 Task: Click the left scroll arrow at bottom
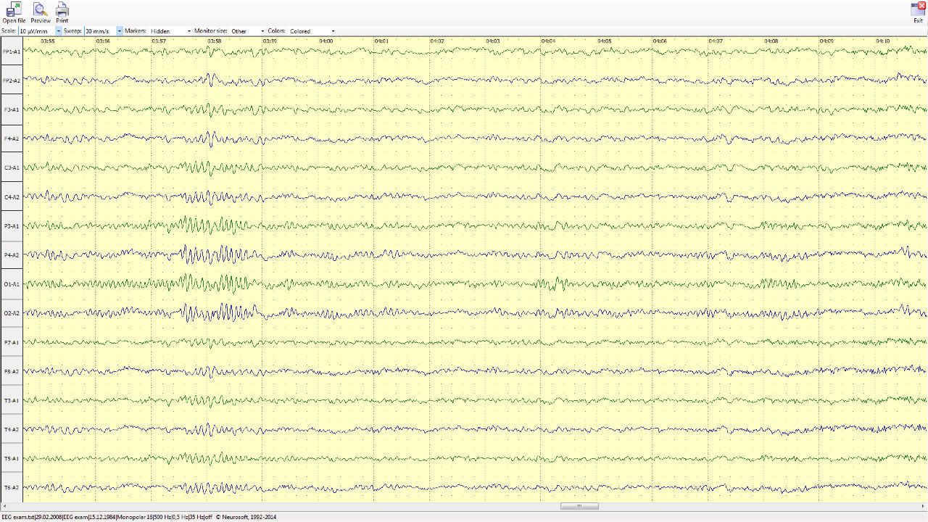click(x=4, y=506)
